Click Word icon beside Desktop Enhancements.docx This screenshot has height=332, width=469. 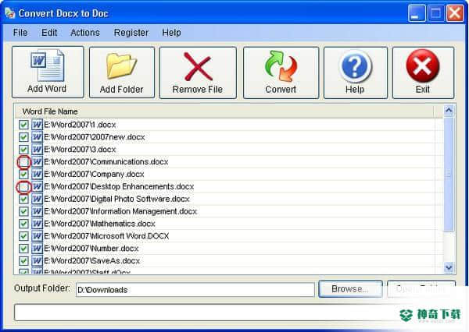(37, 186)
